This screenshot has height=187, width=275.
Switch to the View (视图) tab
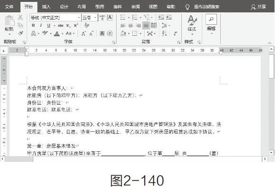click(153, 7)
